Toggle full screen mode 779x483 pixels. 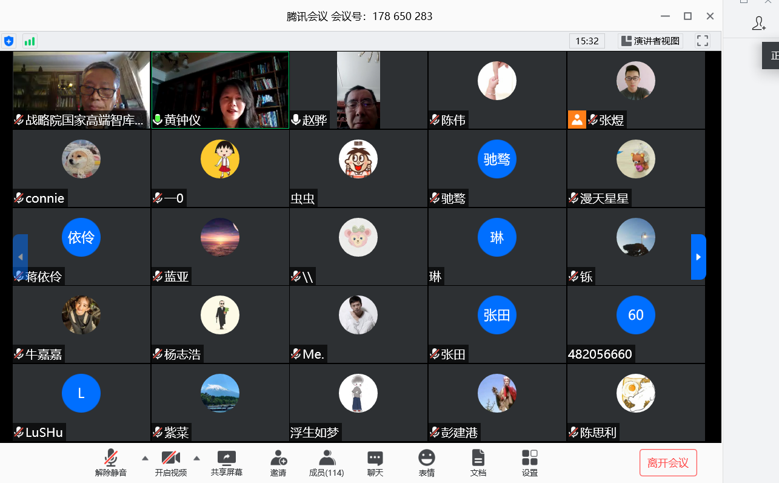pyautogui.click(x=703, y=41)
